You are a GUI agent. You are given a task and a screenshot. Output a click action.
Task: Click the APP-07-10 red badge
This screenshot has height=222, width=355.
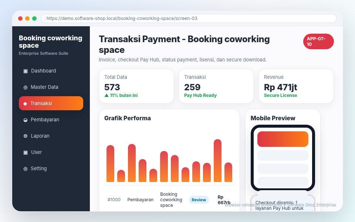(318, 41)
